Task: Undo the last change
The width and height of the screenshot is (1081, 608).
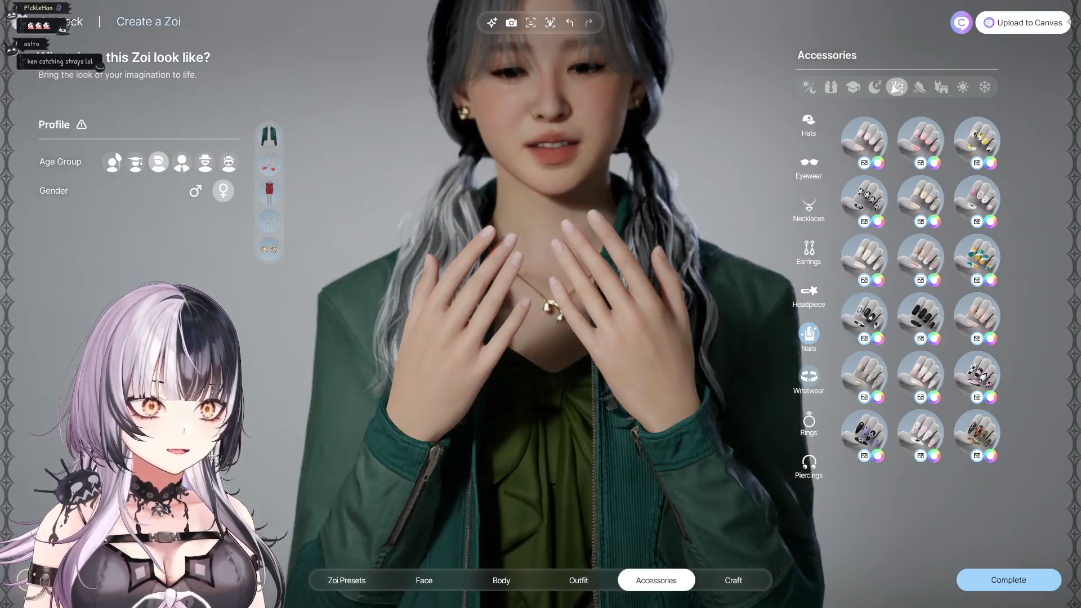Action: [570, 23]
